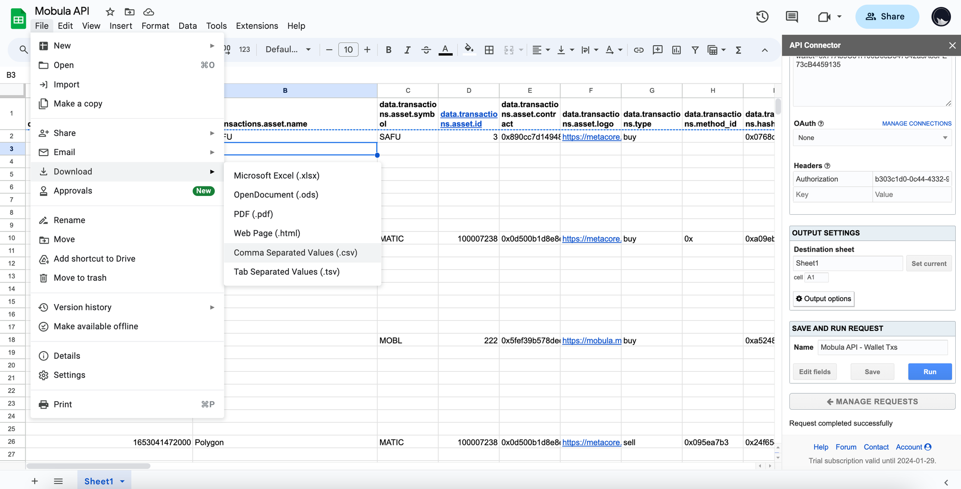Click the Google Sheets home logo
The image size is (961, 489).
(x=18, y=19)
